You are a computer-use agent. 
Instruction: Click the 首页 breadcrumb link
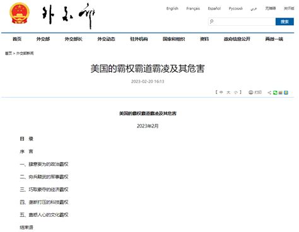point(8,54)
